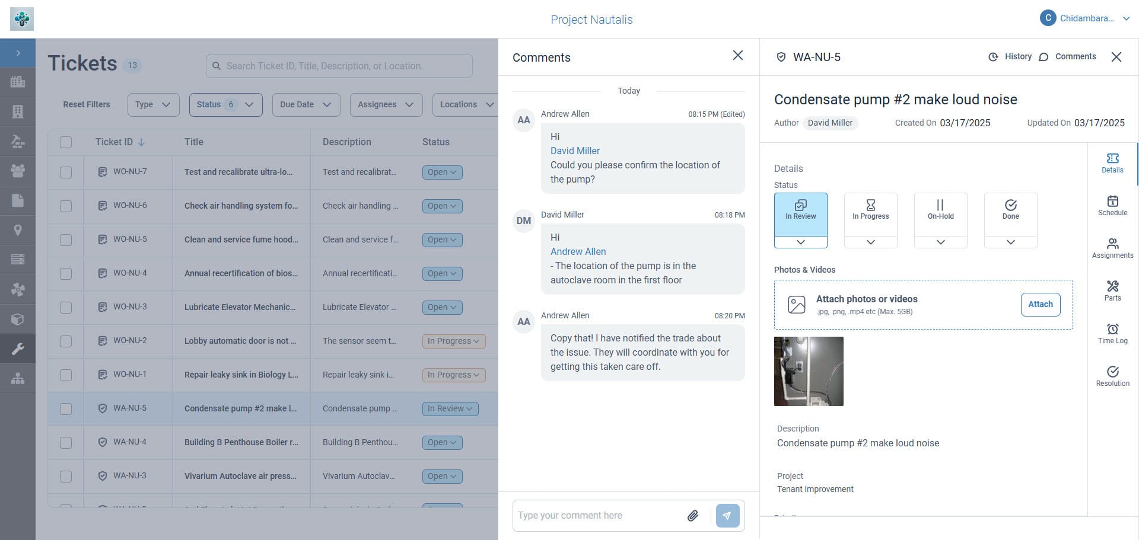The height and width of the screenshot is (540, 1139).
Task: Open the condensate pump photo thumbnail
Action: pyautogui.click(x=809, y=372)
